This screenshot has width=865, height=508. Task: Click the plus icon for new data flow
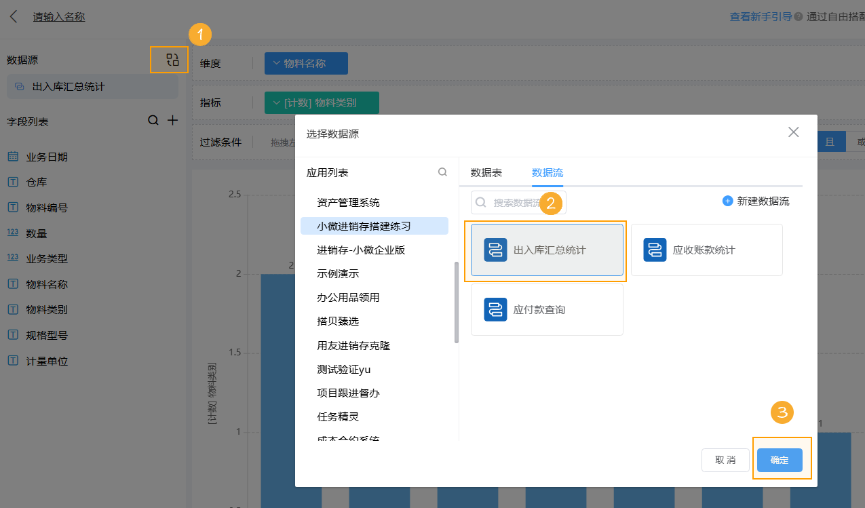click(727, 201)
